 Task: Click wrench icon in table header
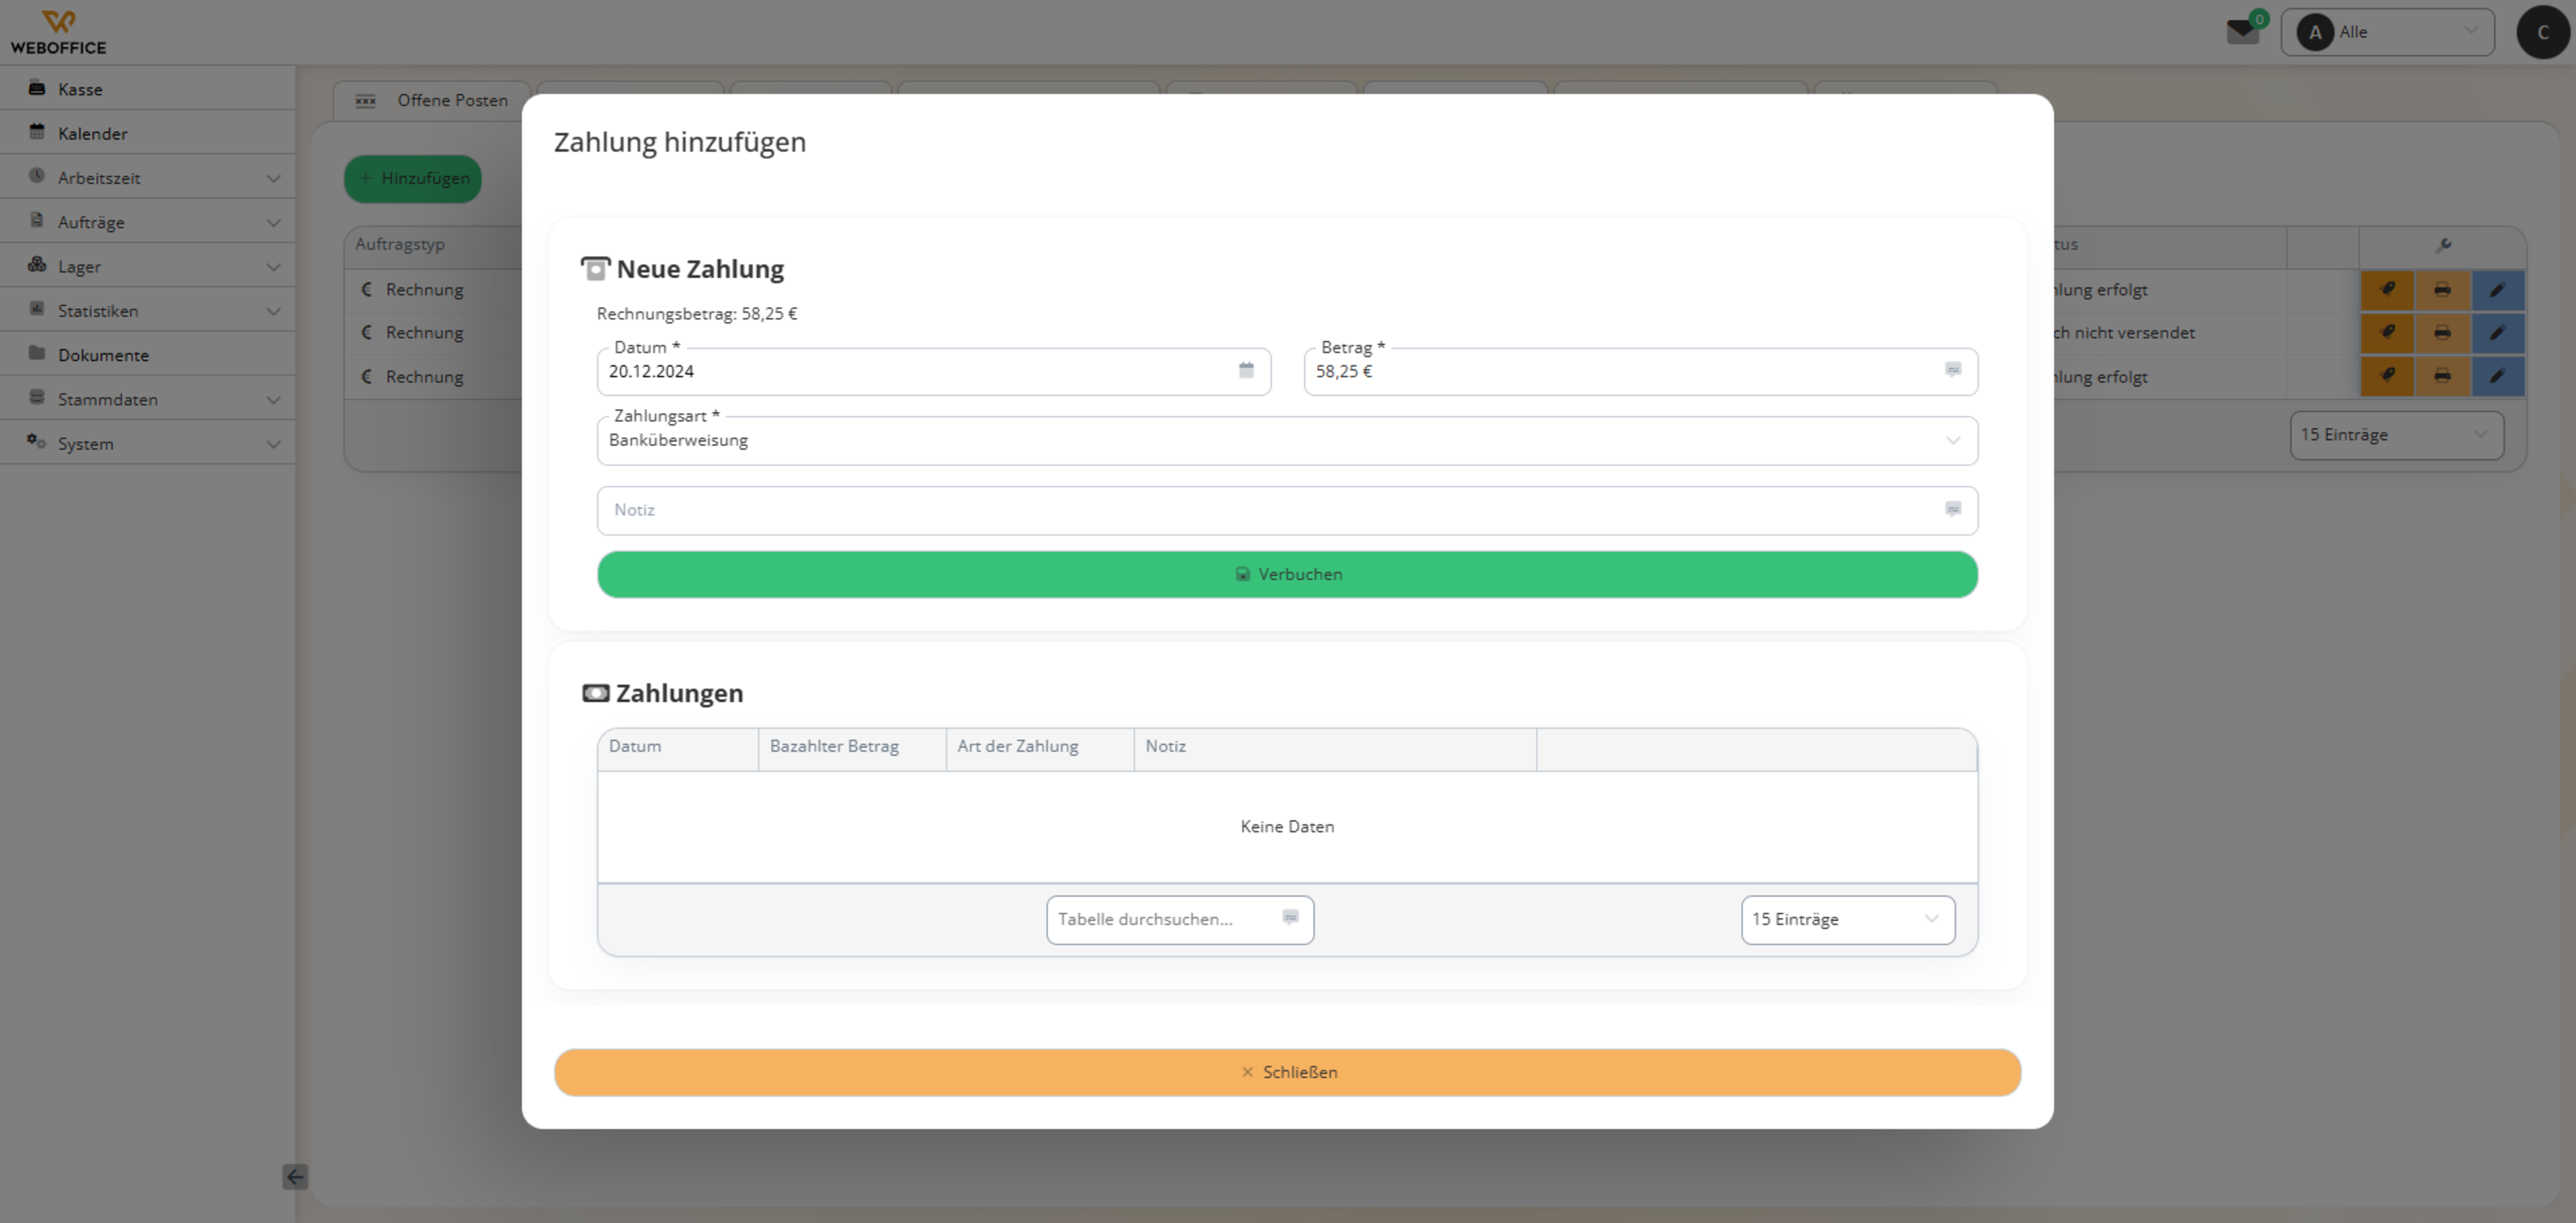(2442, 245)
